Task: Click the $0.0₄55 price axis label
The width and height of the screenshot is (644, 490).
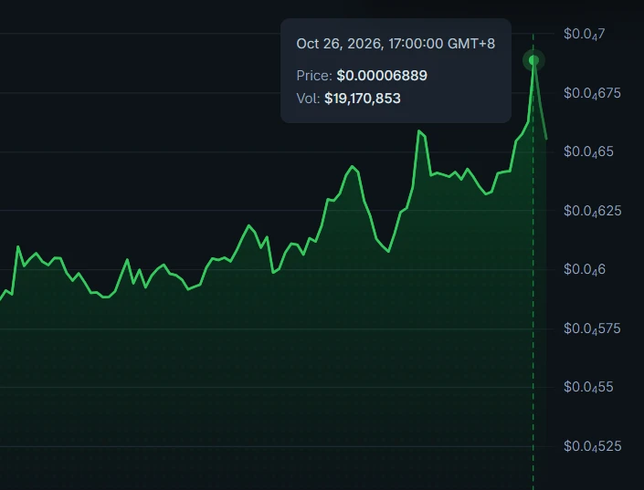Action: click(588, 388)
